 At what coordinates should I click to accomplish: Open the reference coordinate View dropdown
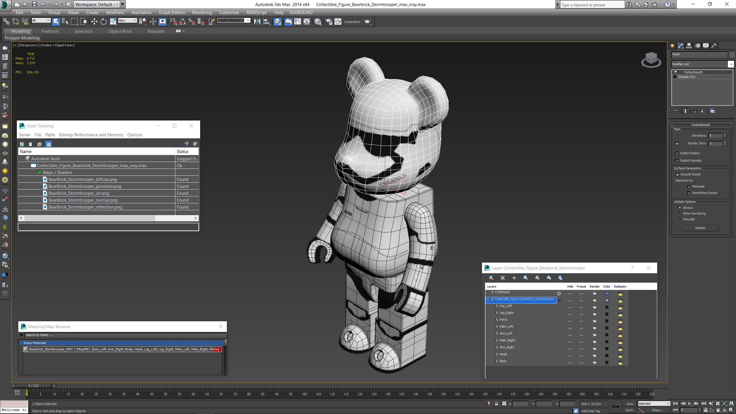[x=127, y=21]
